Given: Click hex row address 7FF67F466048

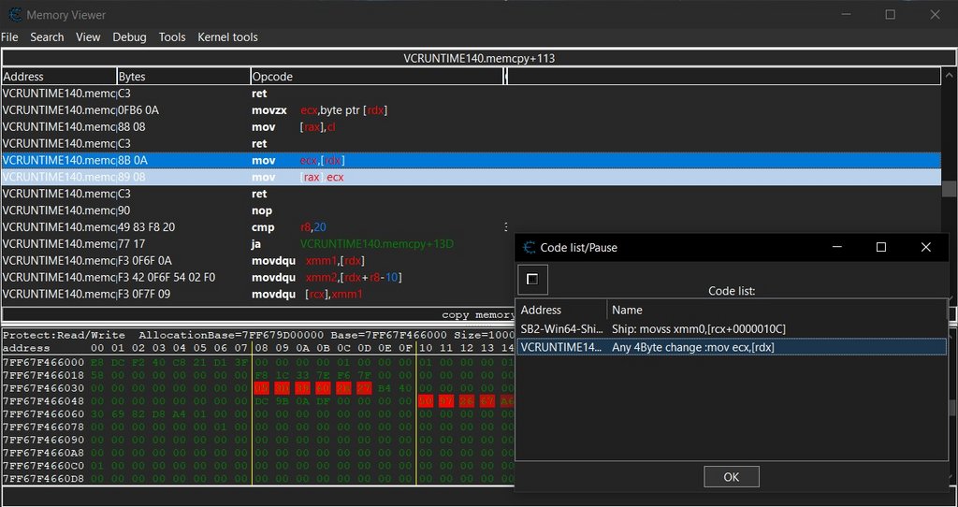Looking at the screenshot, I should point(43,401).
